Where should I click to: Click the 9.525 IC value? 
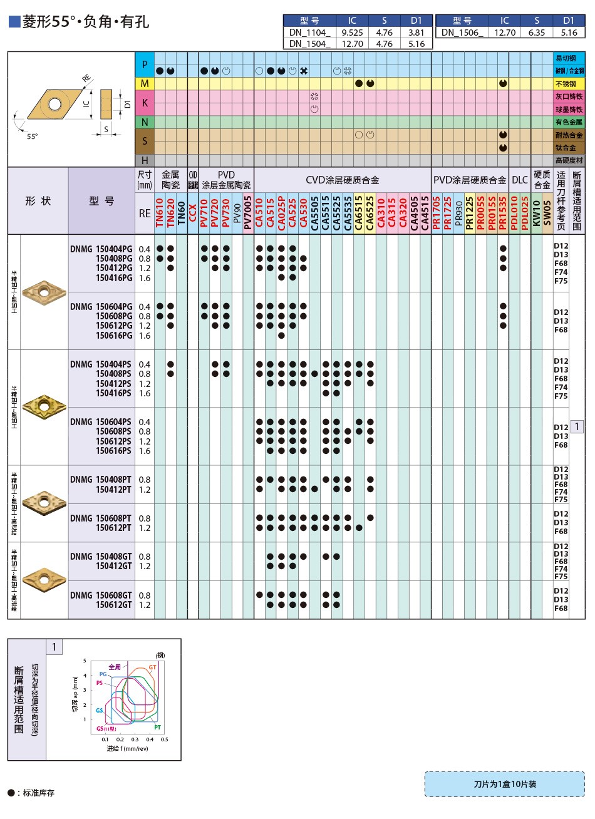[352, 32]
